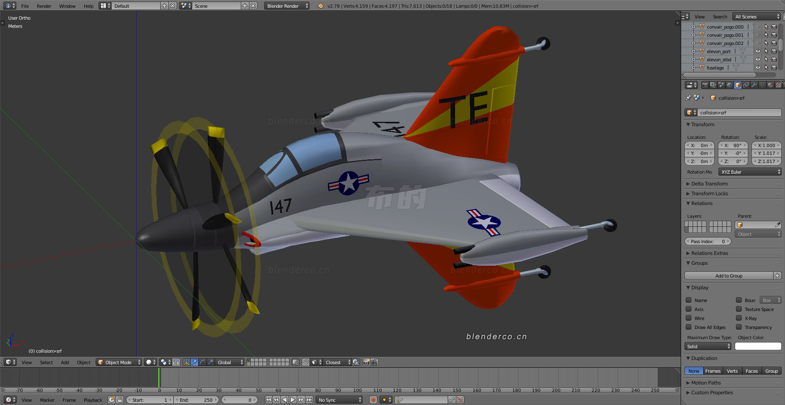Select the rotate manipulator arc icon
The height and width of the screenshot is (405, 785).
pyautogui.click(x=202, y=362)
